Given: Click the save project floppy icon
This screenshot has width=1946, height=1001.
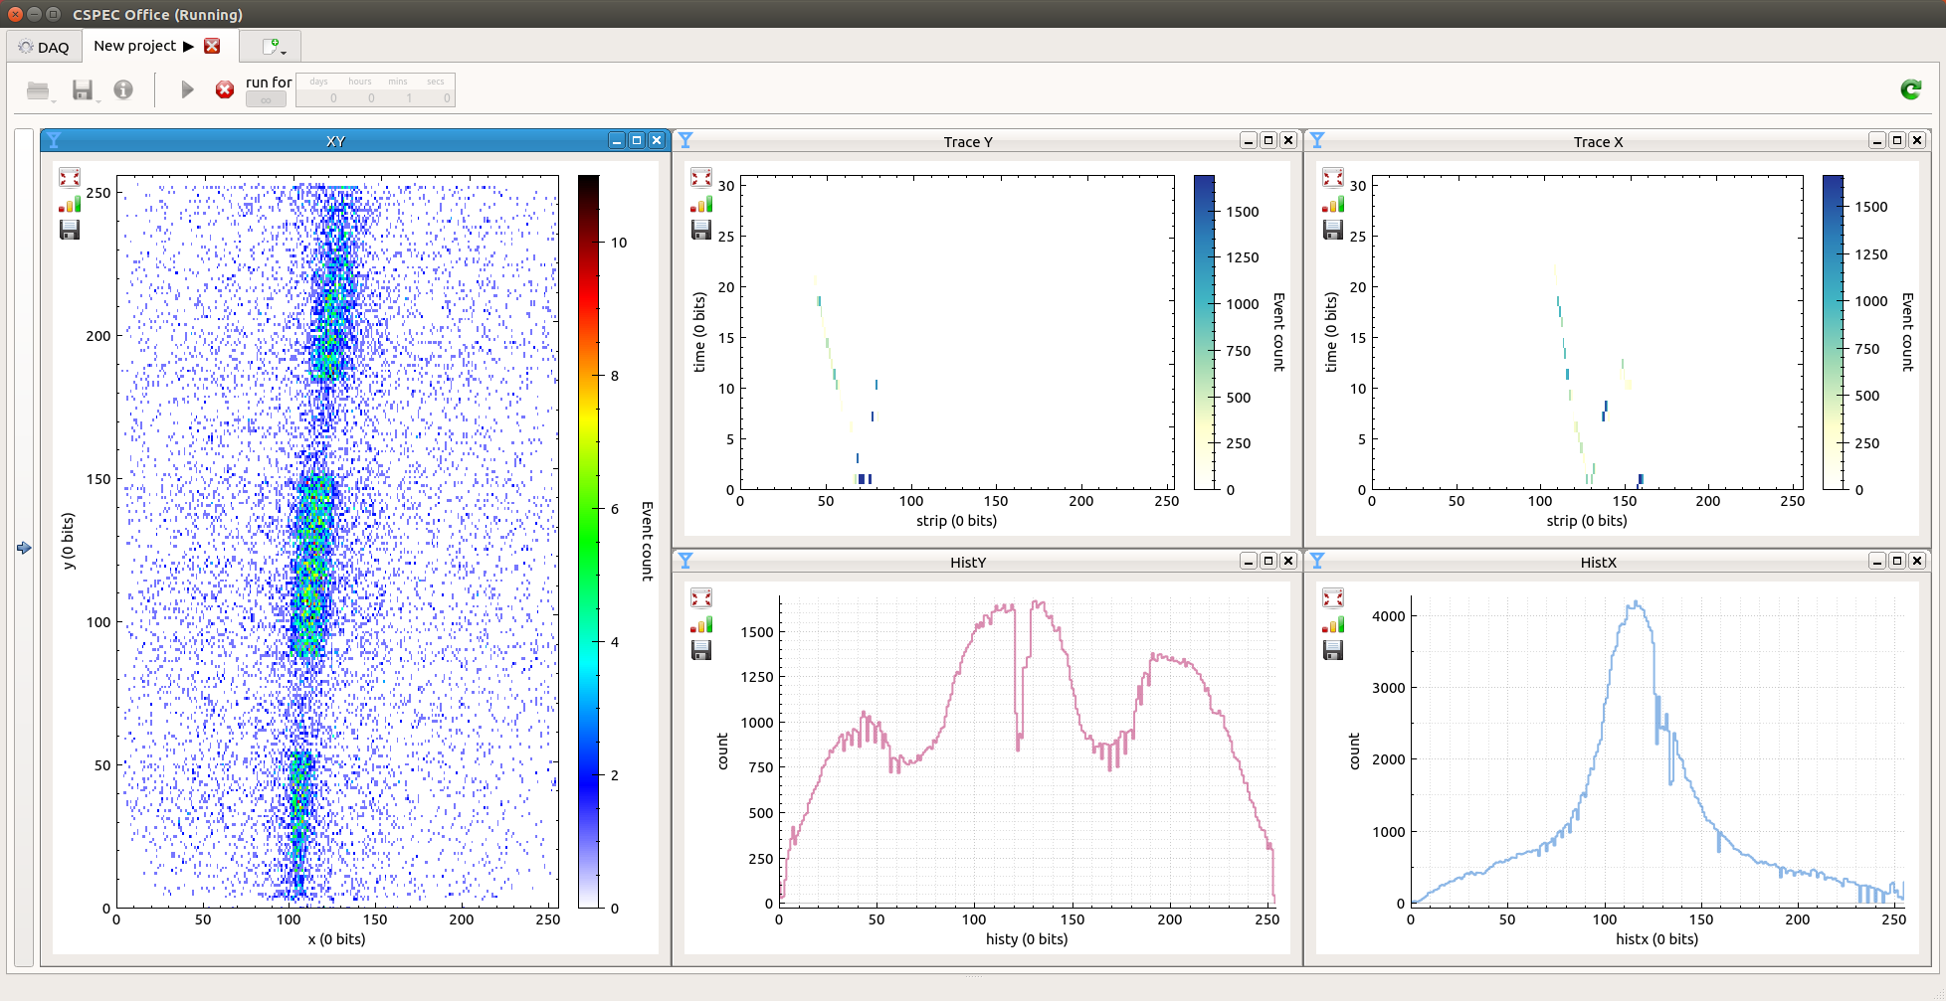Looking at the screenshot, I should point(83,90).
